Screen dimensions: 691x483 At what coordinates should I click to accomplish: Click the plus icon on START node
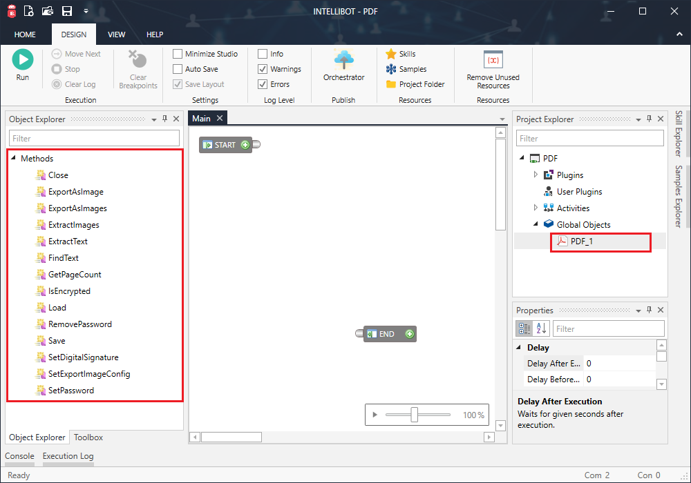point(245,145)
